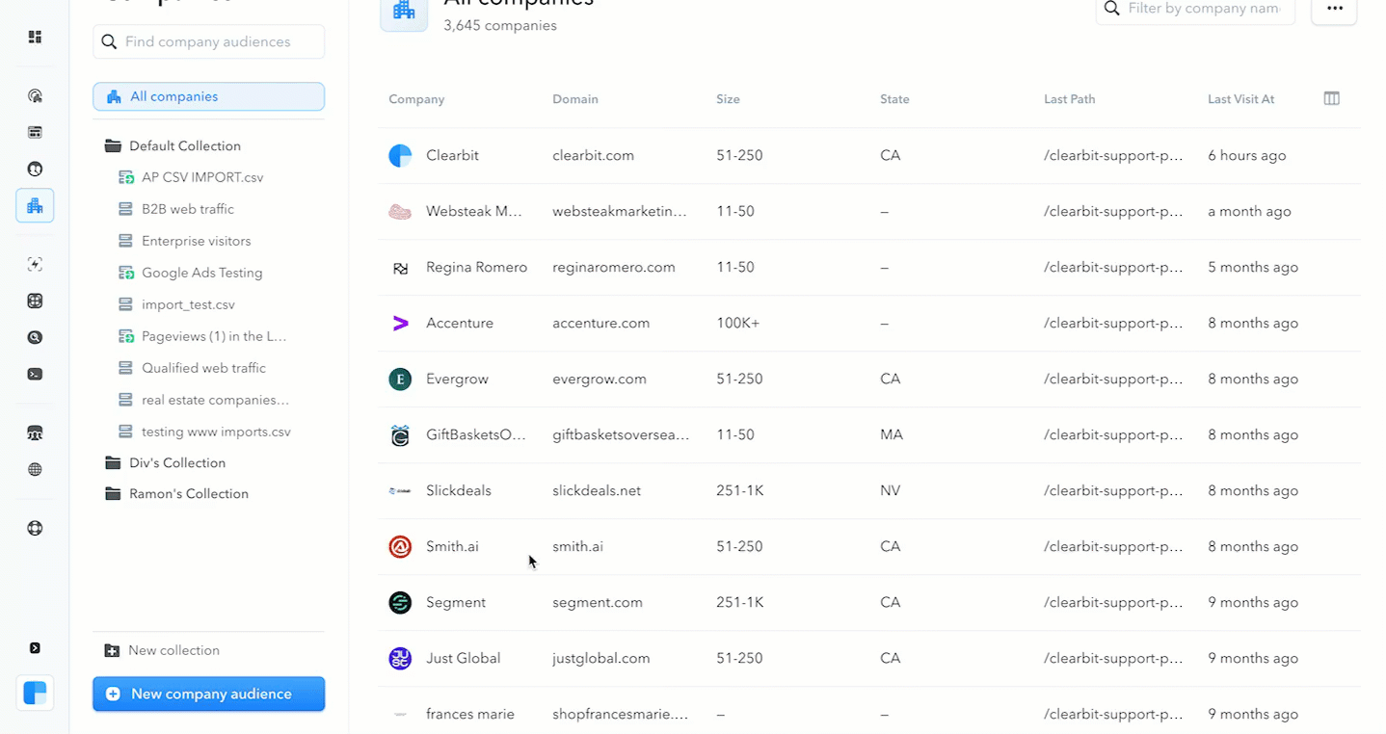Click the a month ago cell

[1249, 211]
